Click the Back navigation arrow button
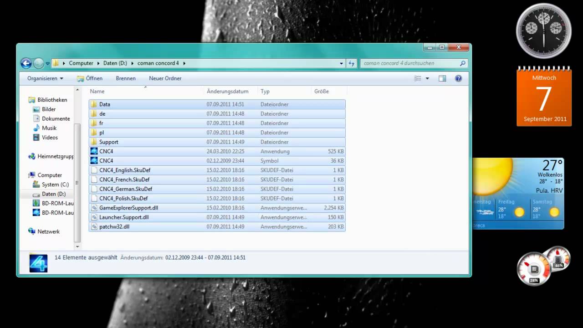 [26, 63]
